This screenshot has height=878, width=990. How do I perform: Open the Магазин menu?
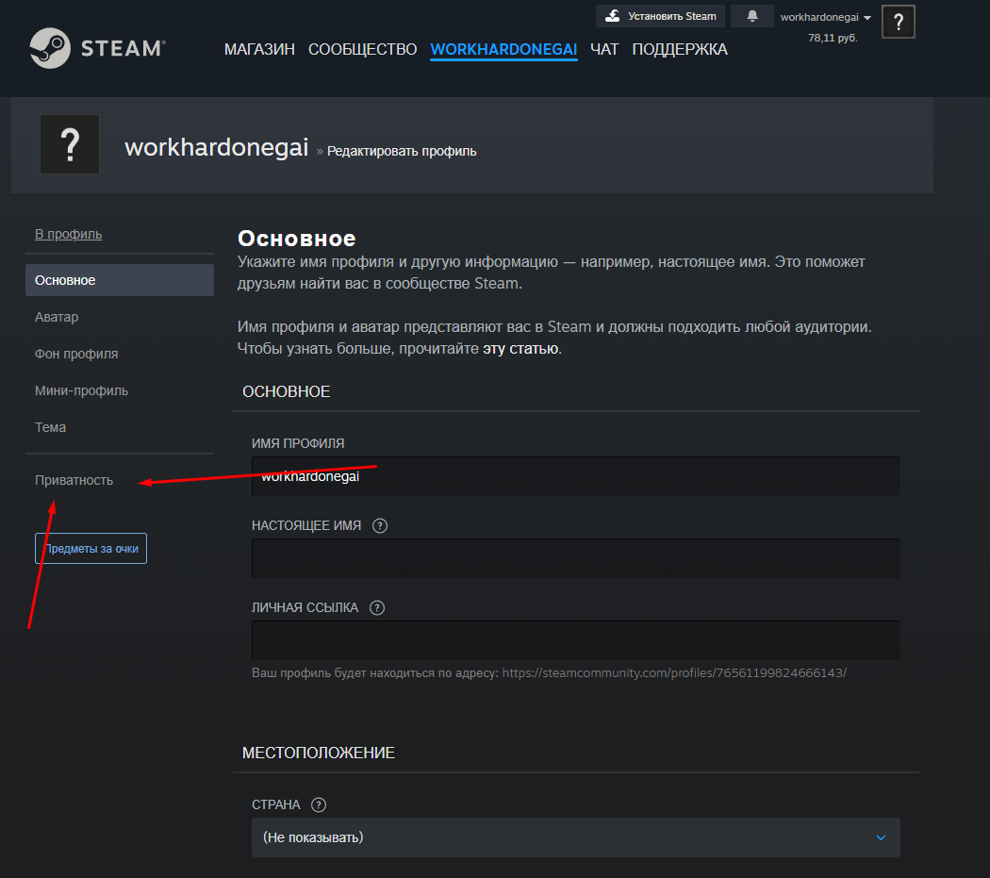pyautogui.click(x=259, y=49)
